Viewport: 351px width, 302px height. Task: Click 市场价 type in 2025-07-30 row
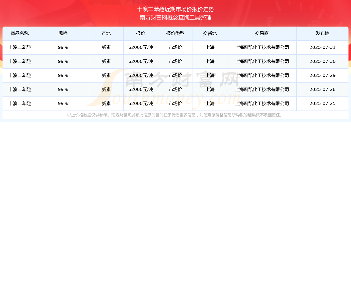click(x=175, y=61)
